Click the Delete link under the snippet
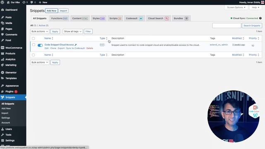Viewport: 265px width, 149px height. point(90,48)
